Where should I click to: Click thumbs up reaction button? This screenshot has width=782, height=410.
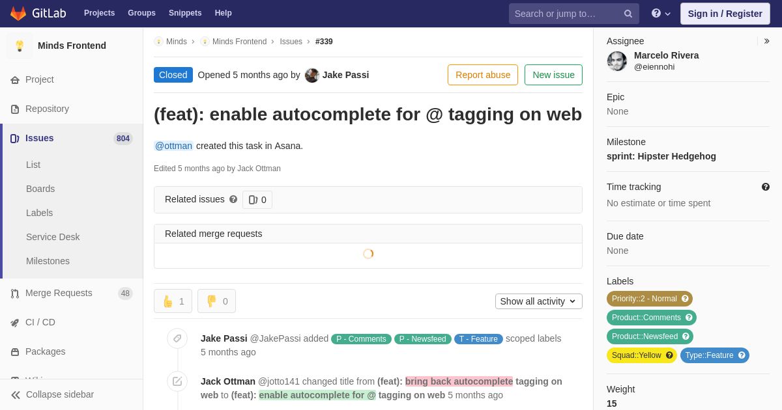173,301
